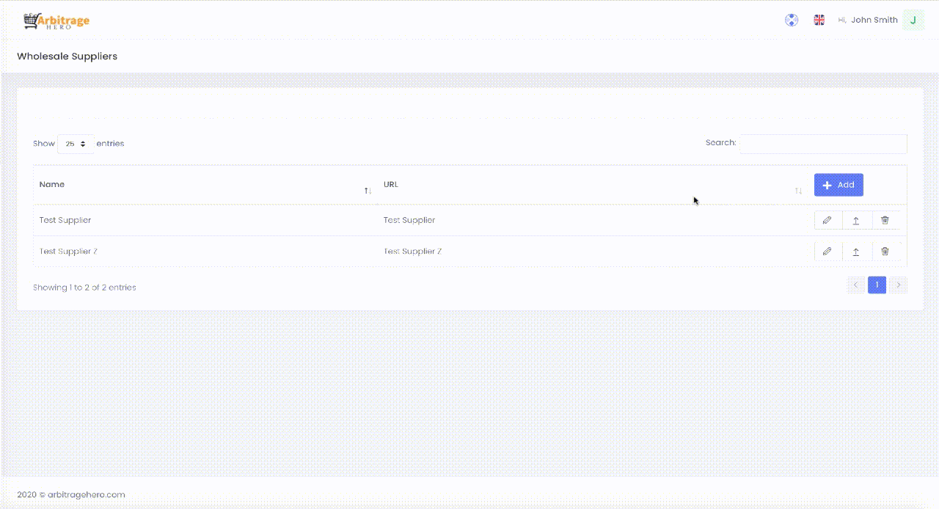
Task: Go to the previous pagination page
Action: point(855,285)
